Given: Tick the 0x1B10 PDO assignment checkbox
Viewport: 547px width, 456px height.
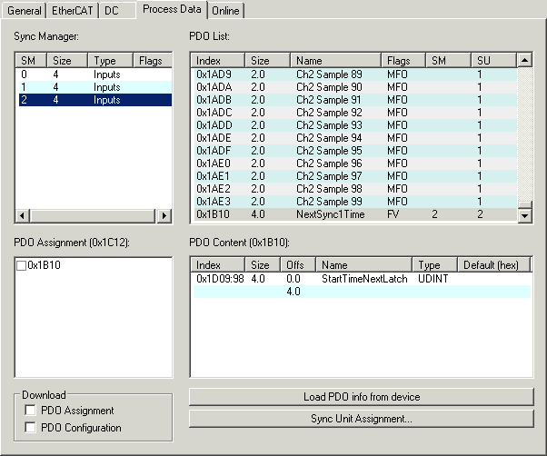Looking at the screenshot, I should tap(21, 265).
